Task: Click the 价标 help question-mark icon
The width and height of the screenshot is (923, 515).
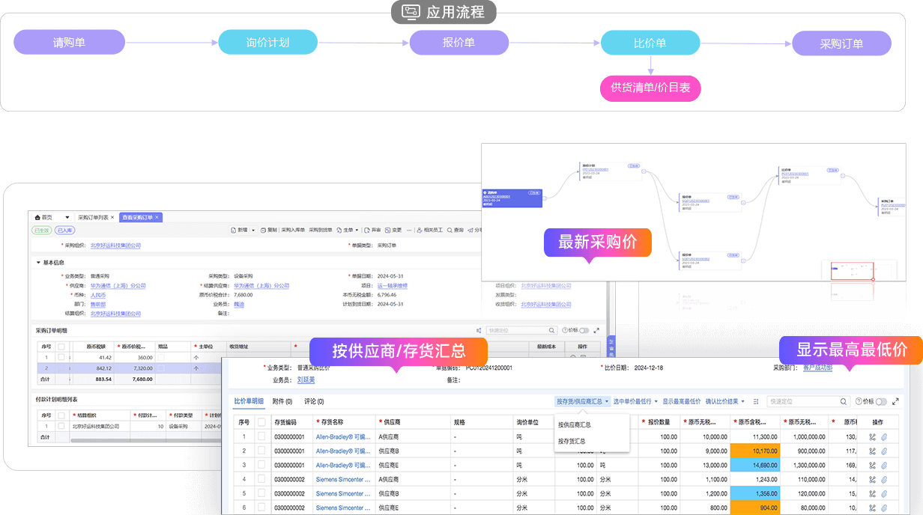Action: pyautogui.click(x=859, y=401)
